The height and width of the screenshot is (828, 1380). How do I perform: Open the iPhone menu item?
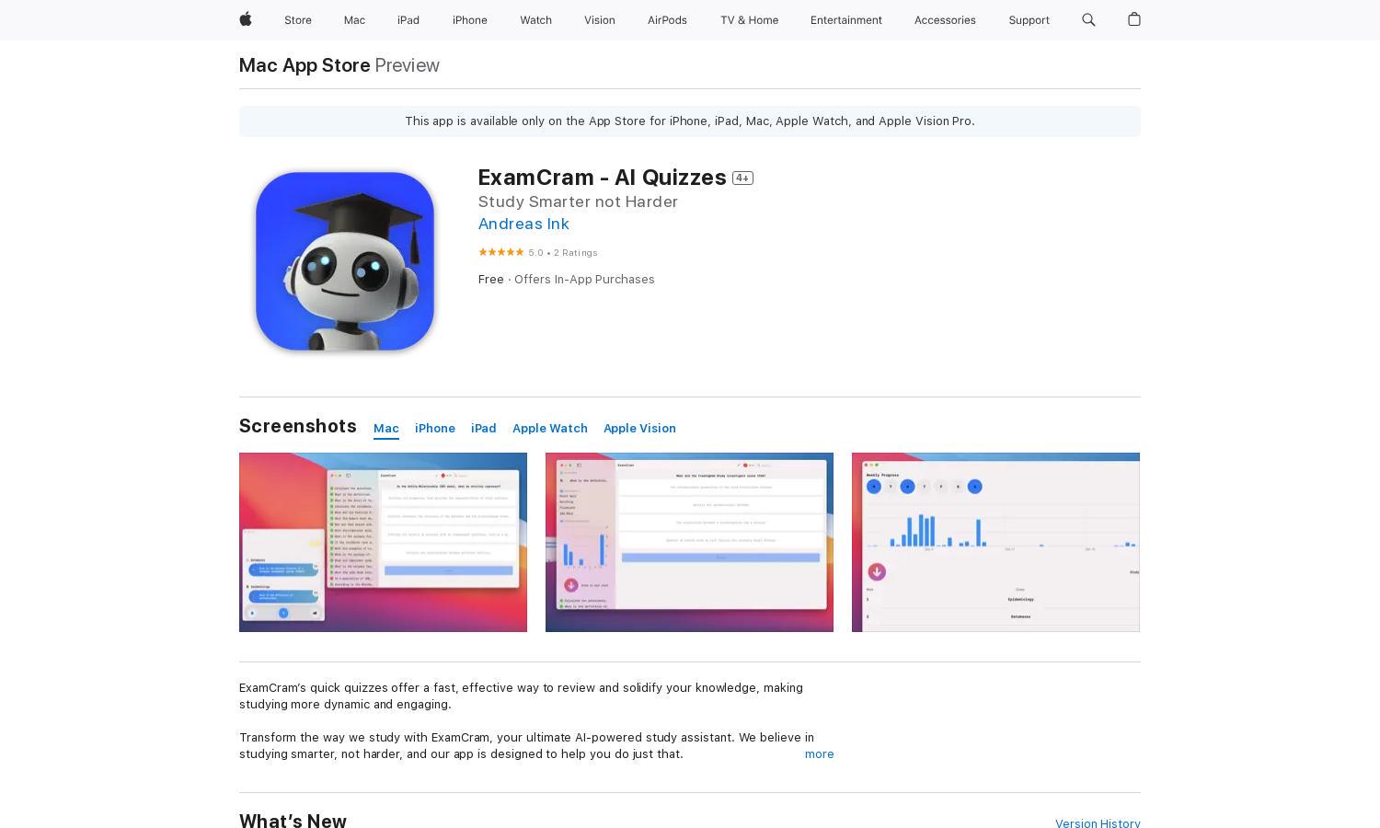pyautogui.click(x=470, y=20)
